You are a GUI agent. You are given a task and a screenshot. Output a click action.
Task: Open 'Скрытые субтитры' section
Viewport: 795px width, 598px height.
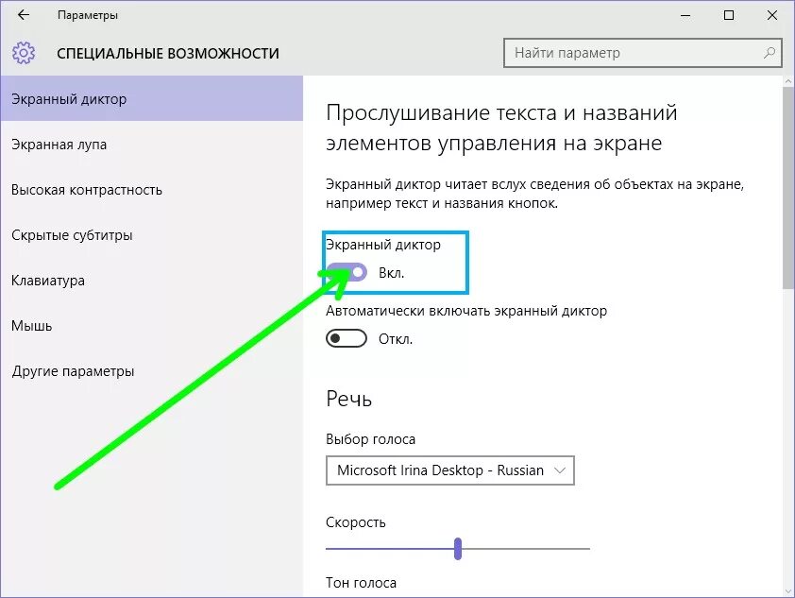pyautogui.click(x=152, y=235)
